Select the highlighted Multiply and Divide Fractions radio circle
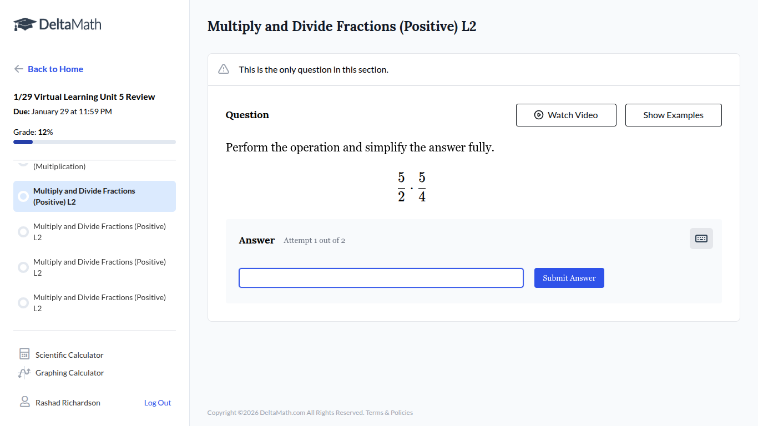 [23, 196]
